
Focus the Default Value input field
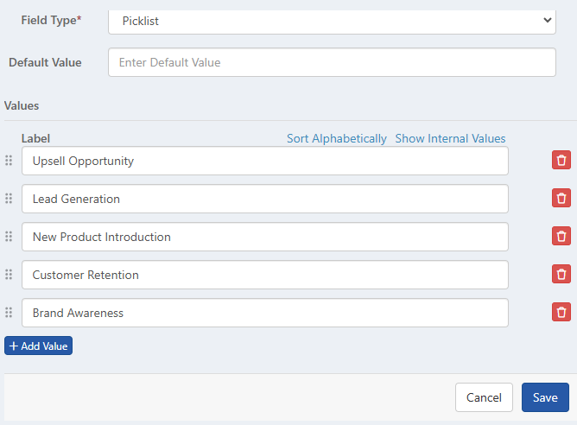(332, 62)
